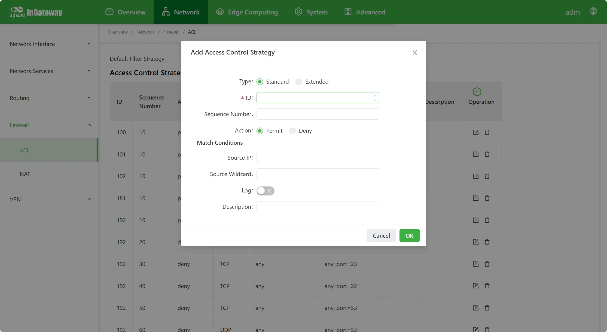Click the Source Wildcard field
607x332 pixels.
[x=318, y=174]
